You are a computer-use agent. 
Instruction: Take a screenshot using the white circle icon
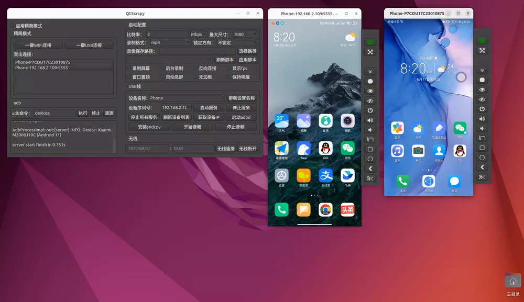click(x=369, y=81)
